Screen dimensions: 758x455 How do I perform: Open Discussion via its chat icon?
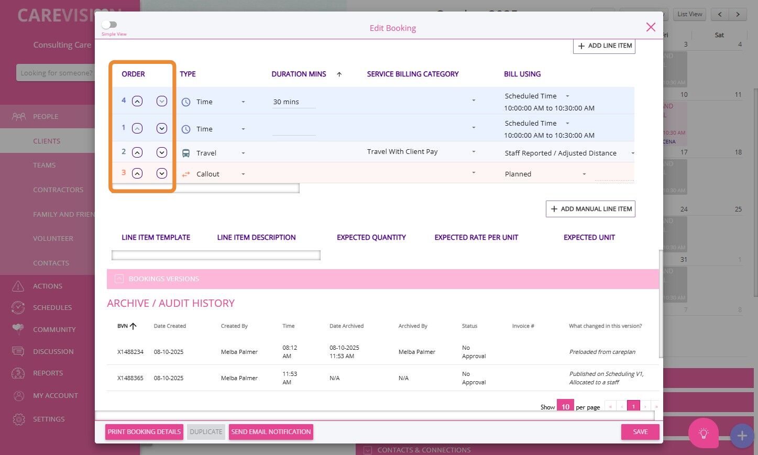pos(18,351)
